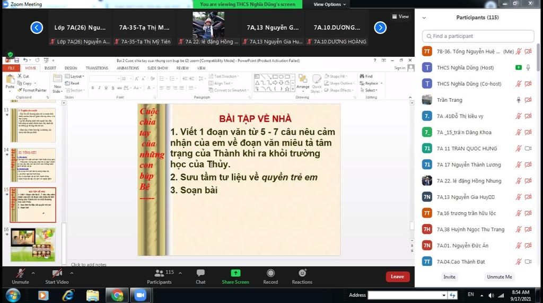This screenshot has height=303, width=543.
Task: Open the Layout dropdown in Slides group
Action: [x=74, y=76]
